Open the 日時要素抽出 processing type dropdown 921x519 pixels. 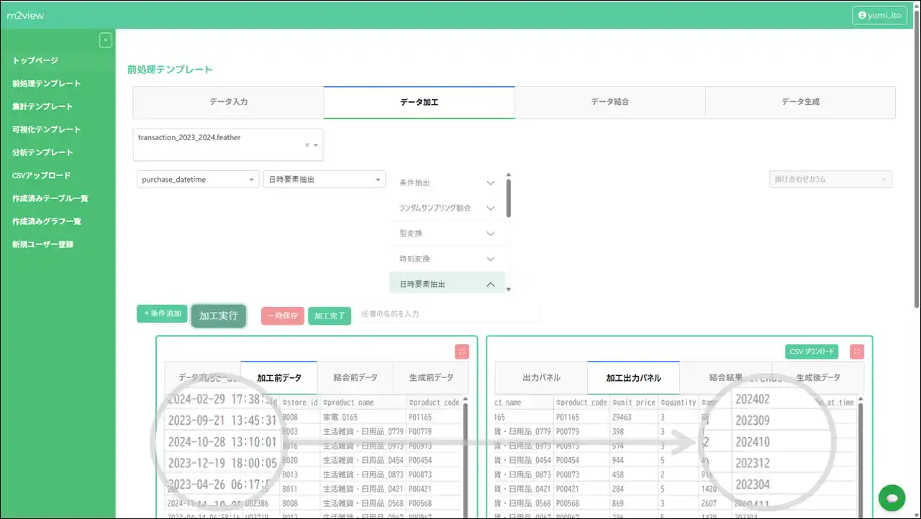coord(324,180)
